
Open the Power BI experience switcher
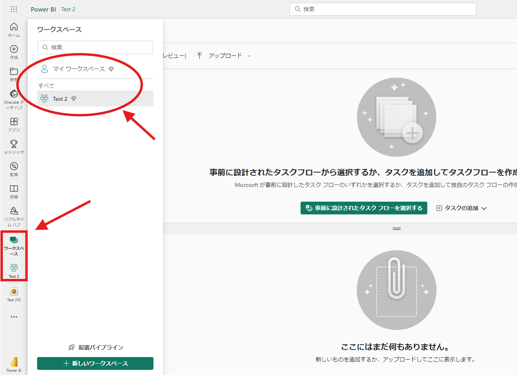(14, 364)
